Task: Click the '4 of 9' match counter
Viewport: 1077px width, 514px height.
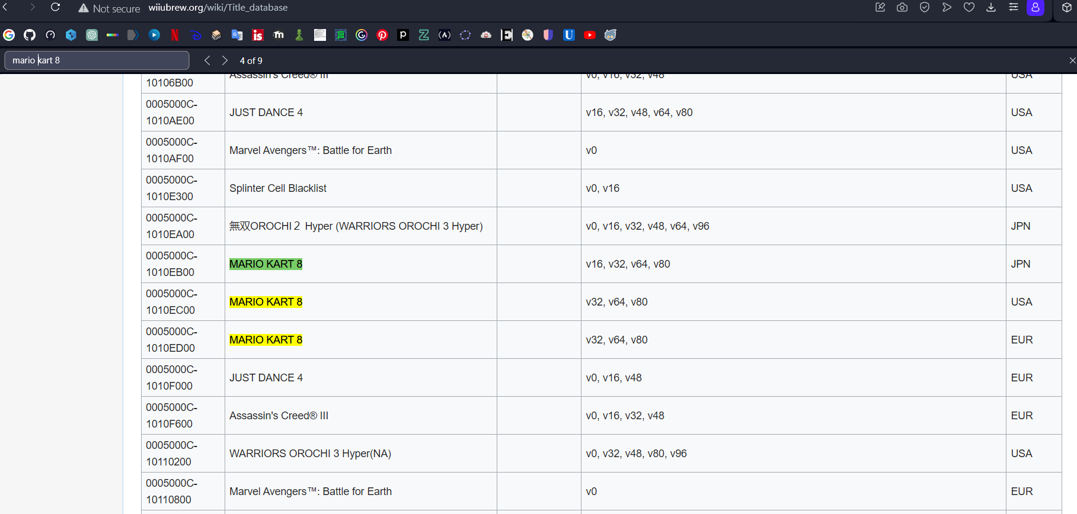Action: (x=251, y=60)
